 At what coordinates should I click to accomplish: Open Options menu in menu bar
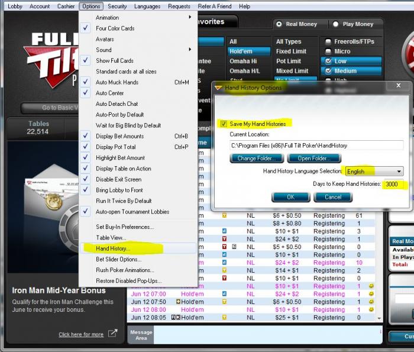point(91,6)
